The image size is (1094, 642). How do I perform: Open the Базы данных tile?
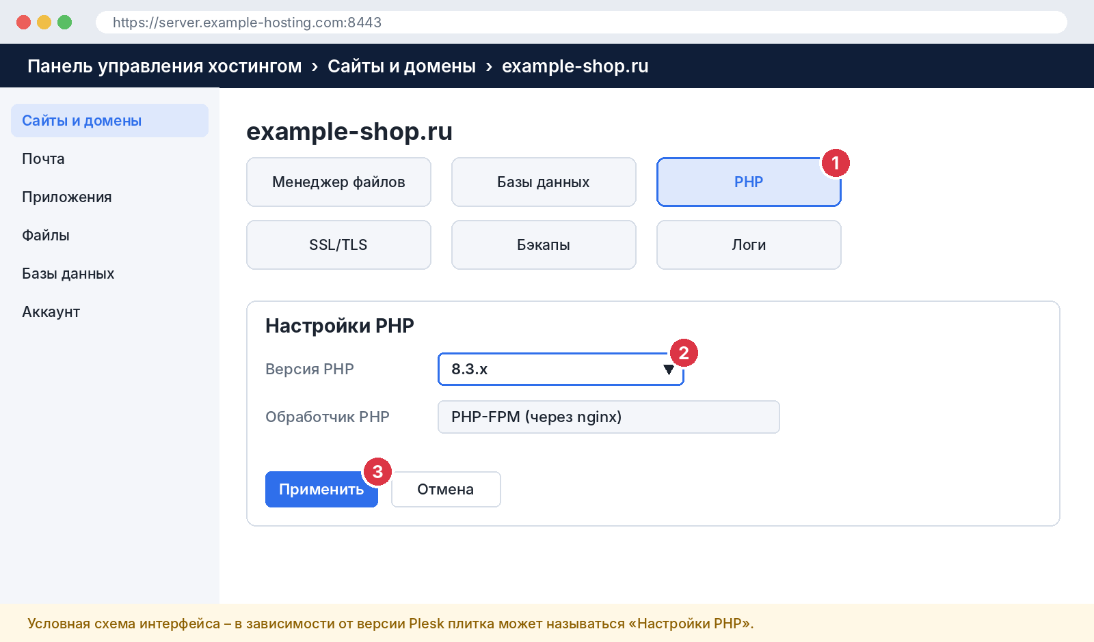[544, 182]
